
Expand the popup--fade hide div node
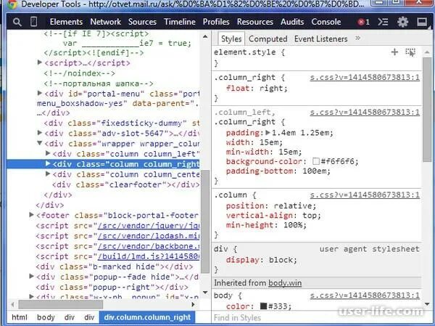[x=32, y=276]
